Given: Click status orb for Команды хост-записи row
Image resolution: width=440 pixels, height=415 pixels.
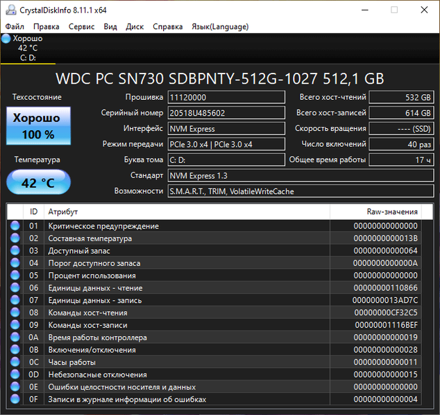Looking at the screenshot, I should pyautogui.click(x=15, y=325).
